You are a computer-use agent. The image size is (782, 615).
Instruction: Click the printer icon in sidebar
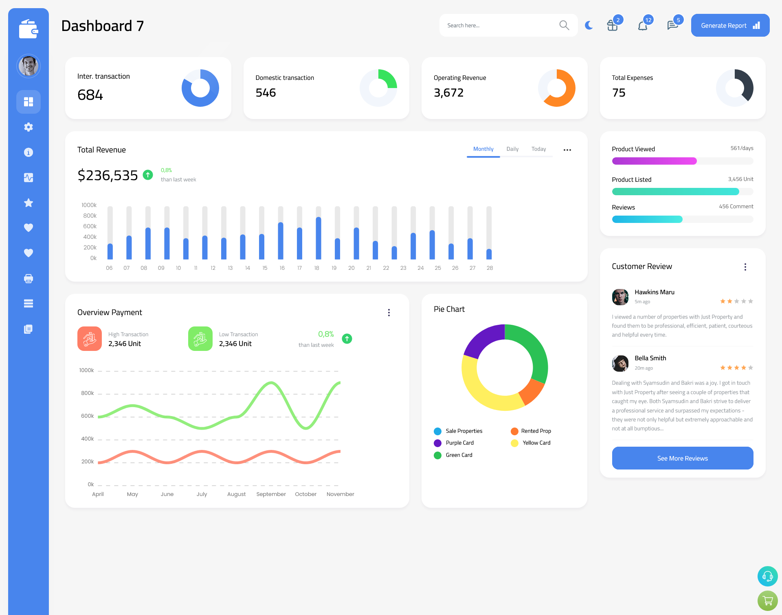pos(28,278)
